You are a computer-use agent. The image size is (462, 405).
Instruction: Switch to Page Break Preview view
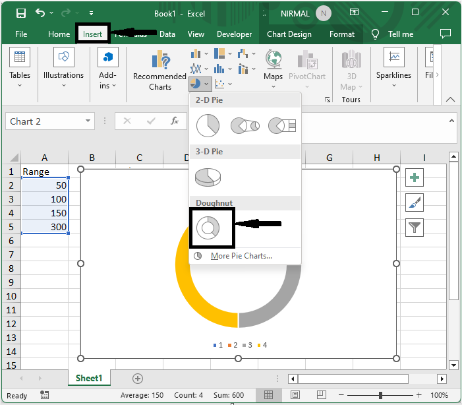[321, 394]
